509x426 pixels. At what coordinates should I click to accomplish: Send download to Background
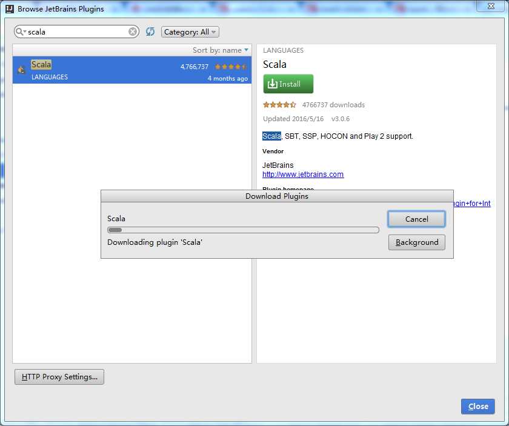point(416,242)
